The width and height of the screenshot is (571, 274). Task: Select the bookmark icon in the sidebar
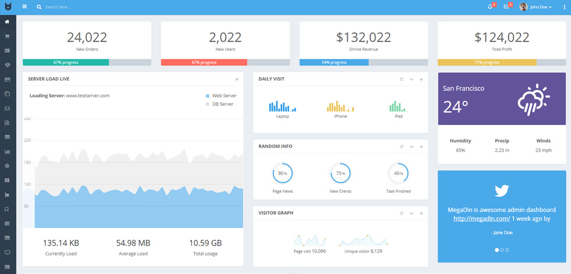click(7, 209)
